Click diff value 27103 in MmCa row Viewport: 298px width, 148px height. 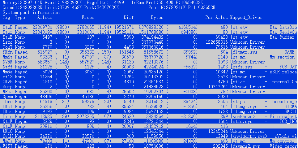[128, 141]
